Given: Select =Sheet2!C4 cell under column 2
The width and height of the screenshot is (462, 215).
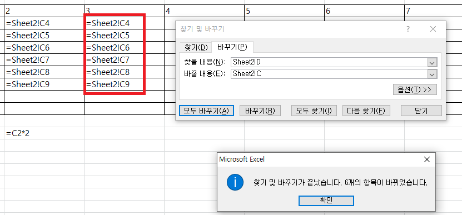Looking at the screenshot, I should [44, 23].
